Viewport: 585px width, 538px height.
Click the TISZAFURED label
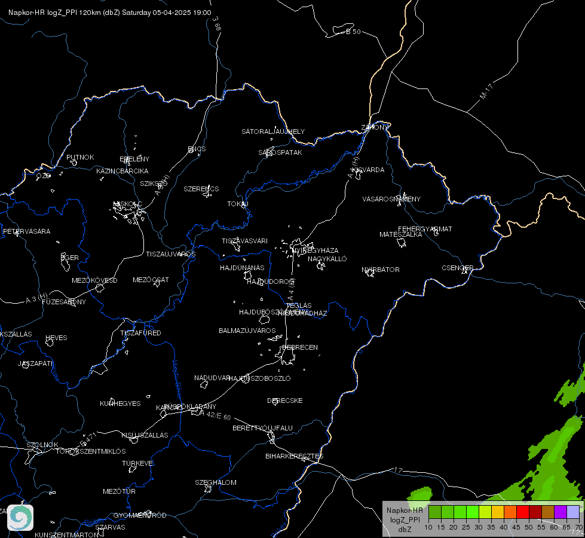pos(140,332)
